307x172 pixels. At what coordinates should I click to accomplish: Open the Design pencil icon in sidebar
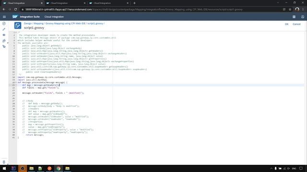coord(4,29)
